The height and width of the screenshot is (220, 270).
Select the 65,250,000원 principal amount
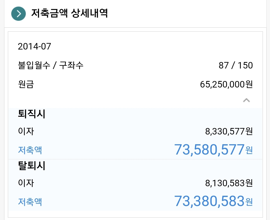pos(226,85)
